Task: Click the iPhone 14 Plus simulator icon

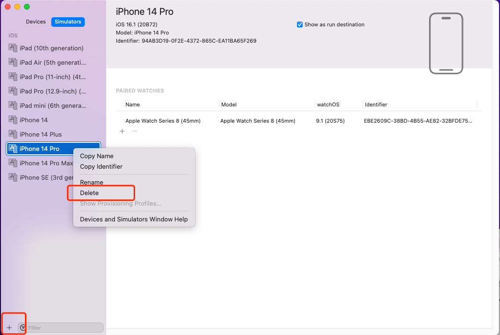Action: 13,134
